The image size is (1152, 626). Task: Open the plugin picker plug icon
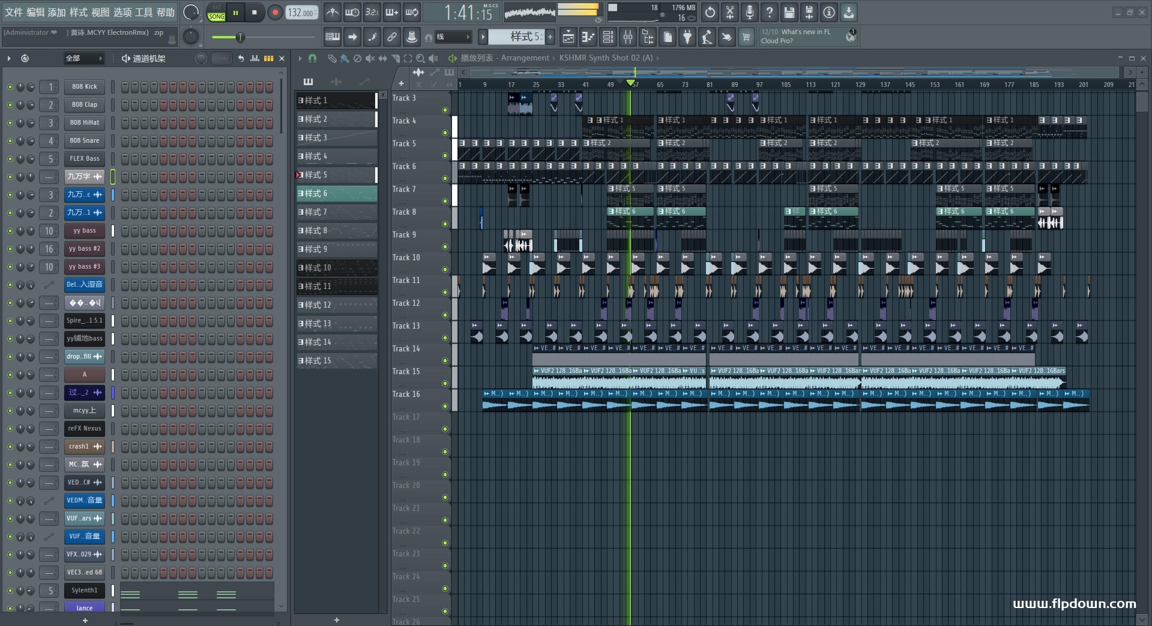click(687, 37)
